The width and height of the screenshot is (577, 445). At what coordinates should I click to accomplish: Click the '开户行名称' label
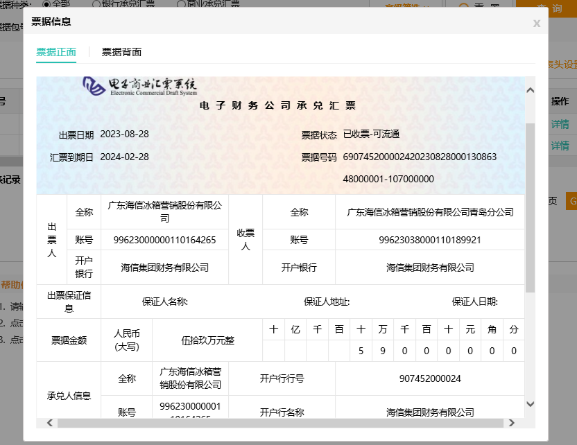(282, 412)
